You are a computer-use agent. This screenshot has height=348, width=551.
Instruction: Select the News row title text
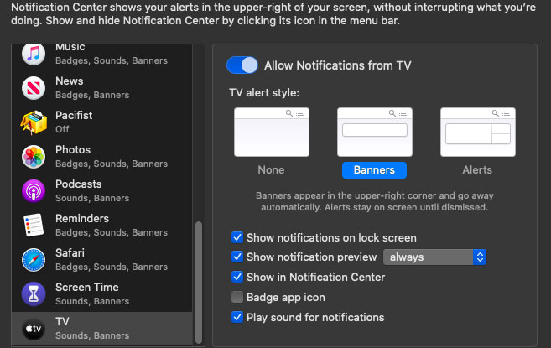[x=70, y=81]
